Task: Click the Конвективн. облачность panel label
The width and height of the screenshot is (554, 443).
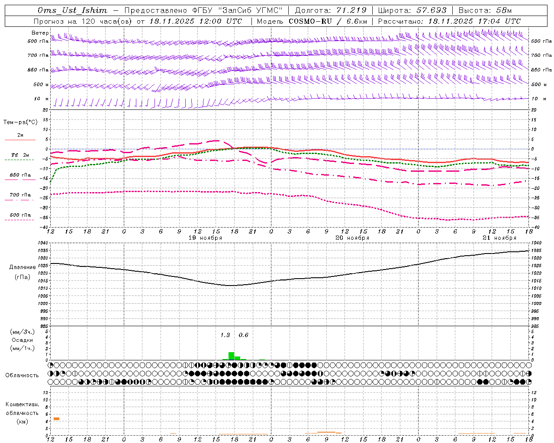Action: (x=23, y=409)
